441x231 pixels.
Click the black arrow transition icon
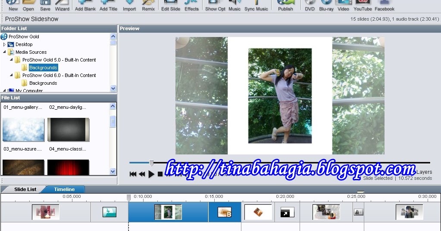288,212
